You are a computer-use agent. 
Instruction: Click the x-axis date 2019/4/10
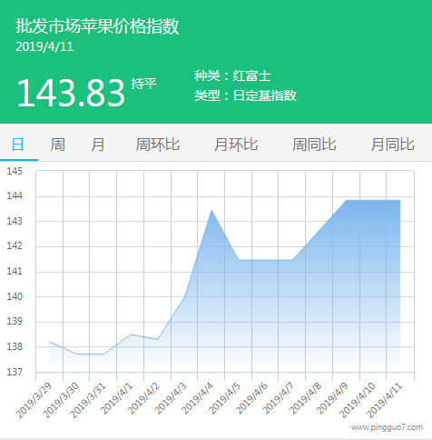358,400
